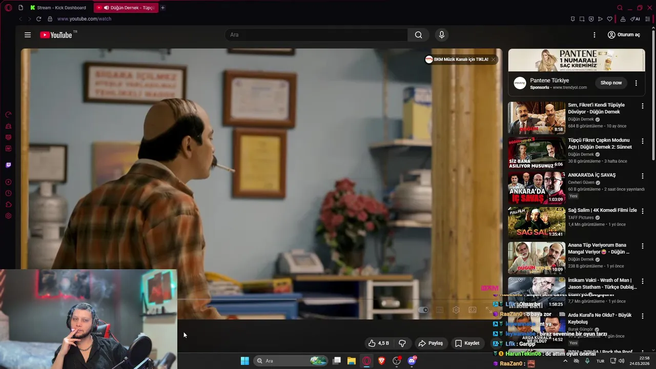656x369 pixels.
Task: Click the Kaydet save button
Action: (467, 343)
